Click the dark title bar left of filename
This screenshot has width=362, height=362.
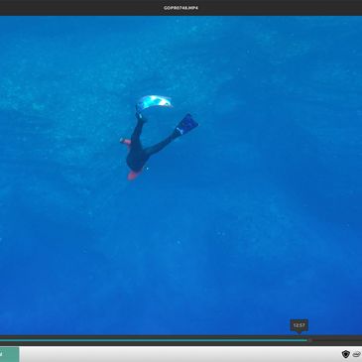point(81,8)
